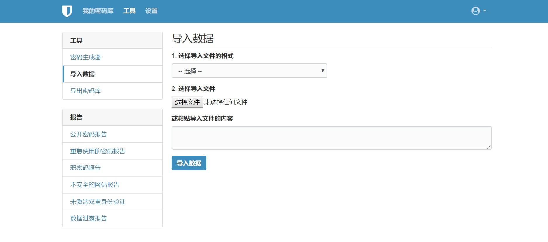View the 数据泄露报告 report

(x=89, y=218)
